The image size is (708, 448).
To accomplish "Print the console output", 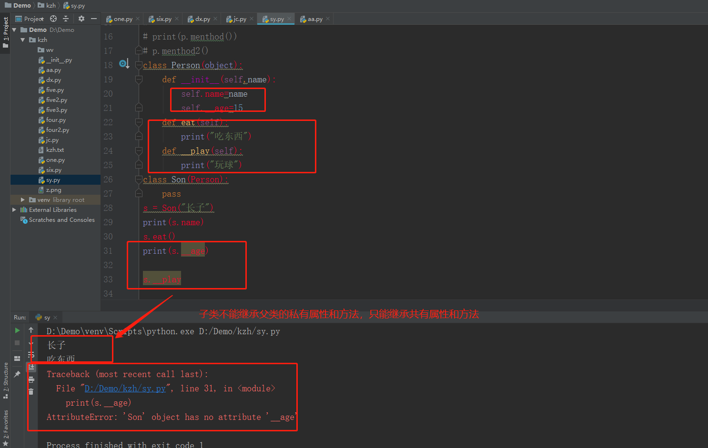I will [x=31, y=379].
